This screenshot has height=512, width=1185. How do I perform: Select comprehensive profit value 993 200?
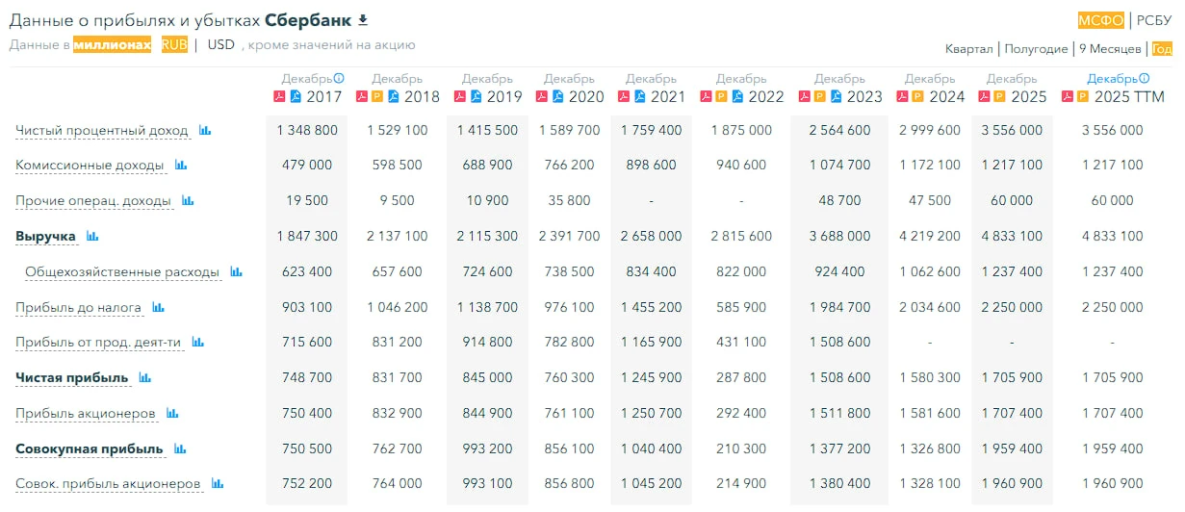487,448
